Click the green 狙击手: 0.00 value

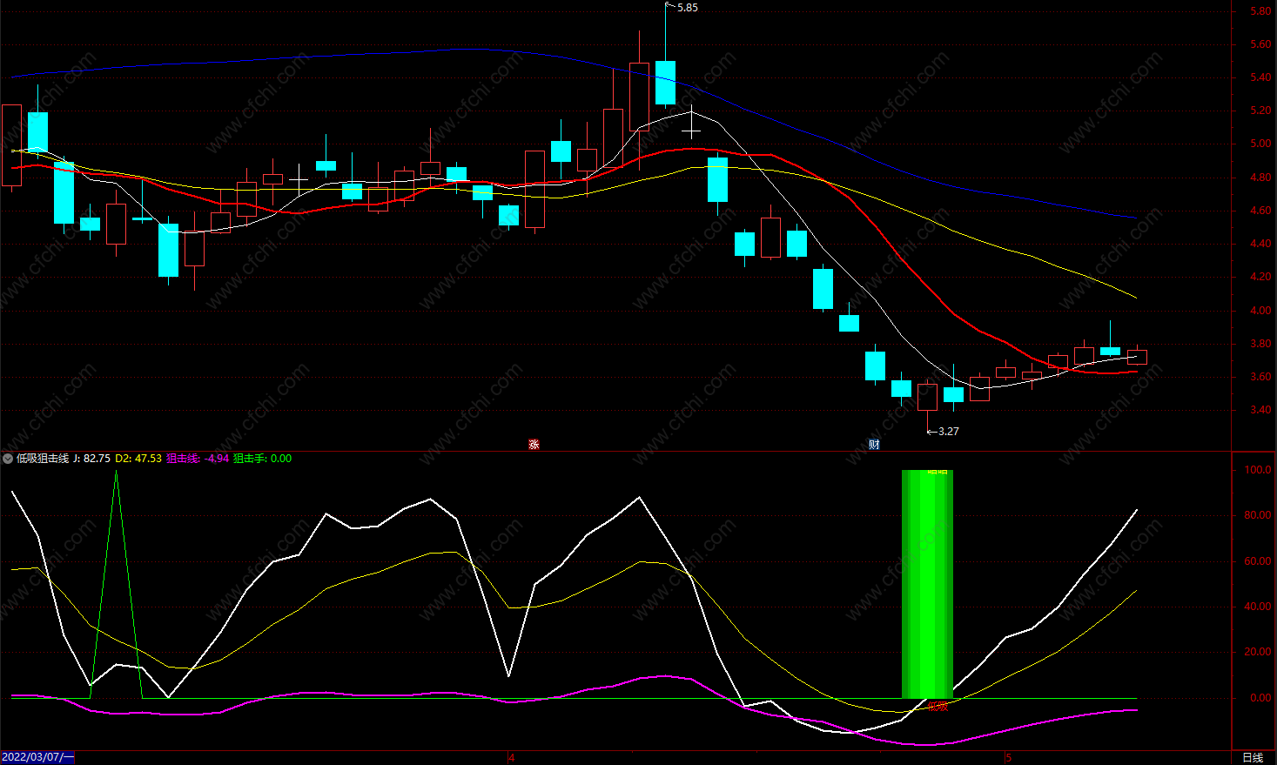262,459
